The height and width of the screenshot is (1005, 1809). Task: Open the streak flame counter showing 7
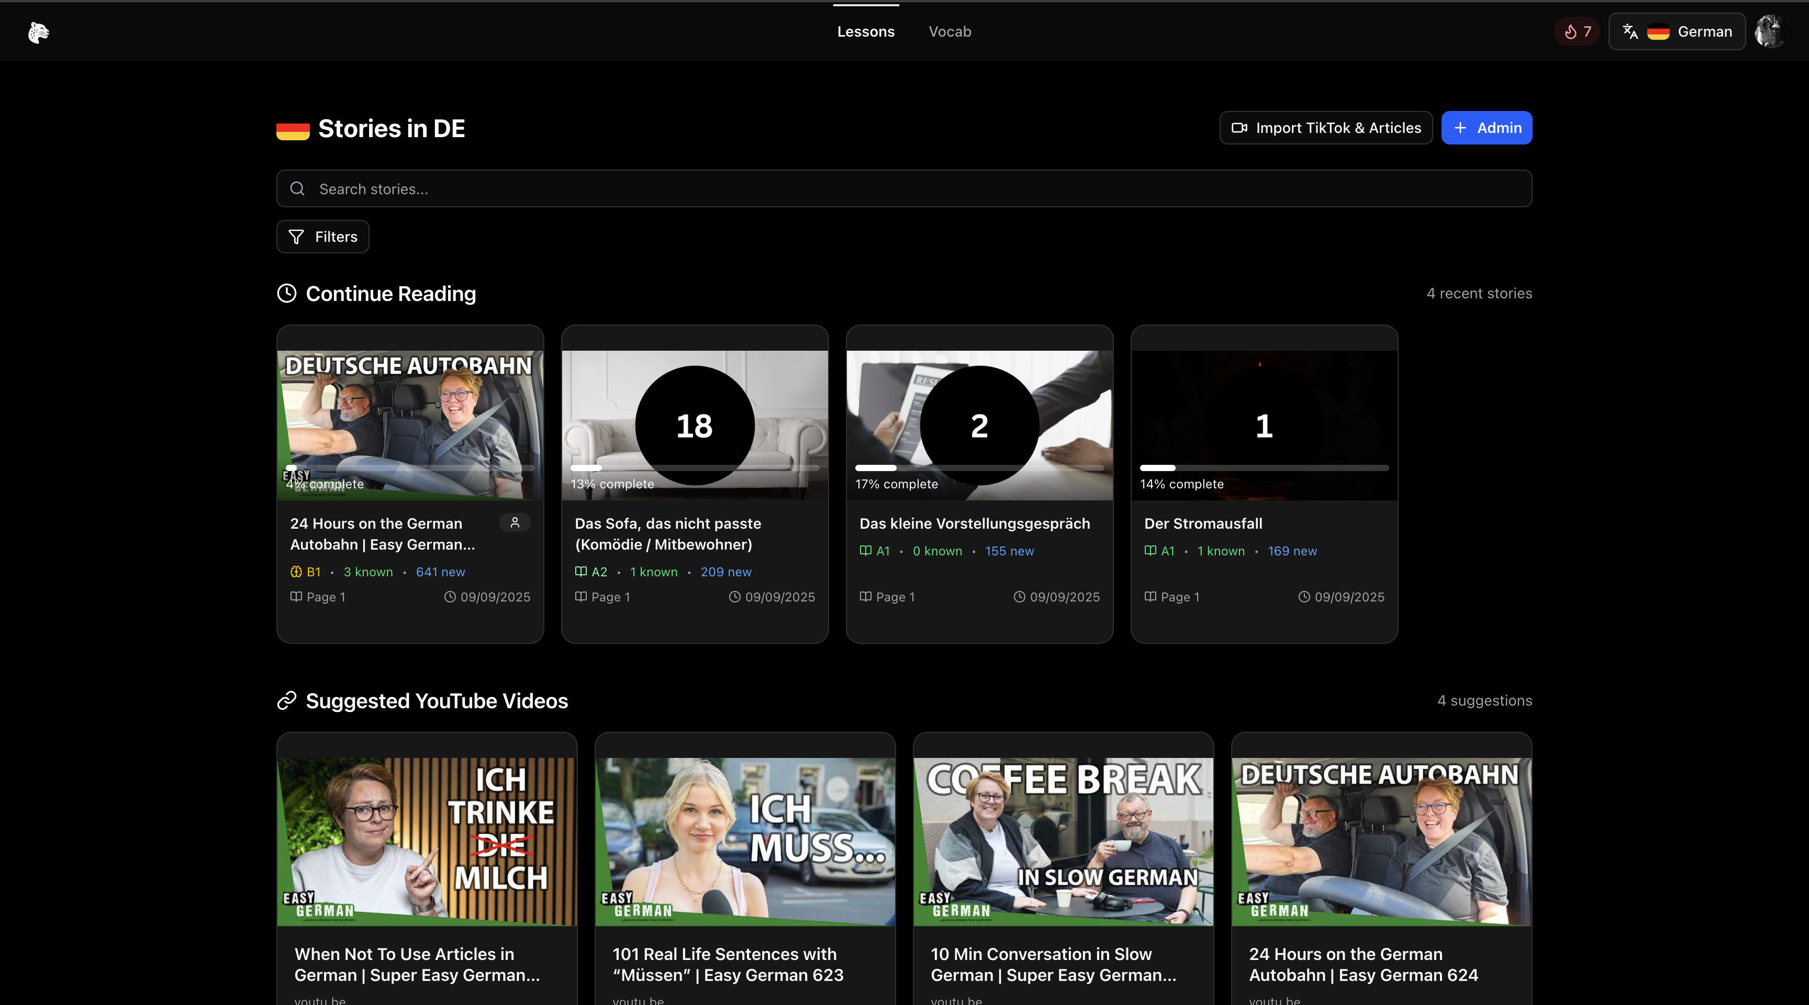click(1577, 31)
